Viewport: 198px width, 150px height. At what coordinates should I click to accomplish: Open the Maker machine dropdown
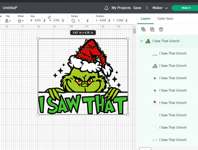coord(160,8)
